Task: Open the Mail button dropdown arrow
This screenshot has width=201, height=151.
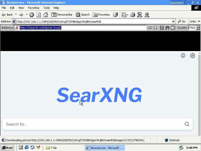Action: click(127, 15)
